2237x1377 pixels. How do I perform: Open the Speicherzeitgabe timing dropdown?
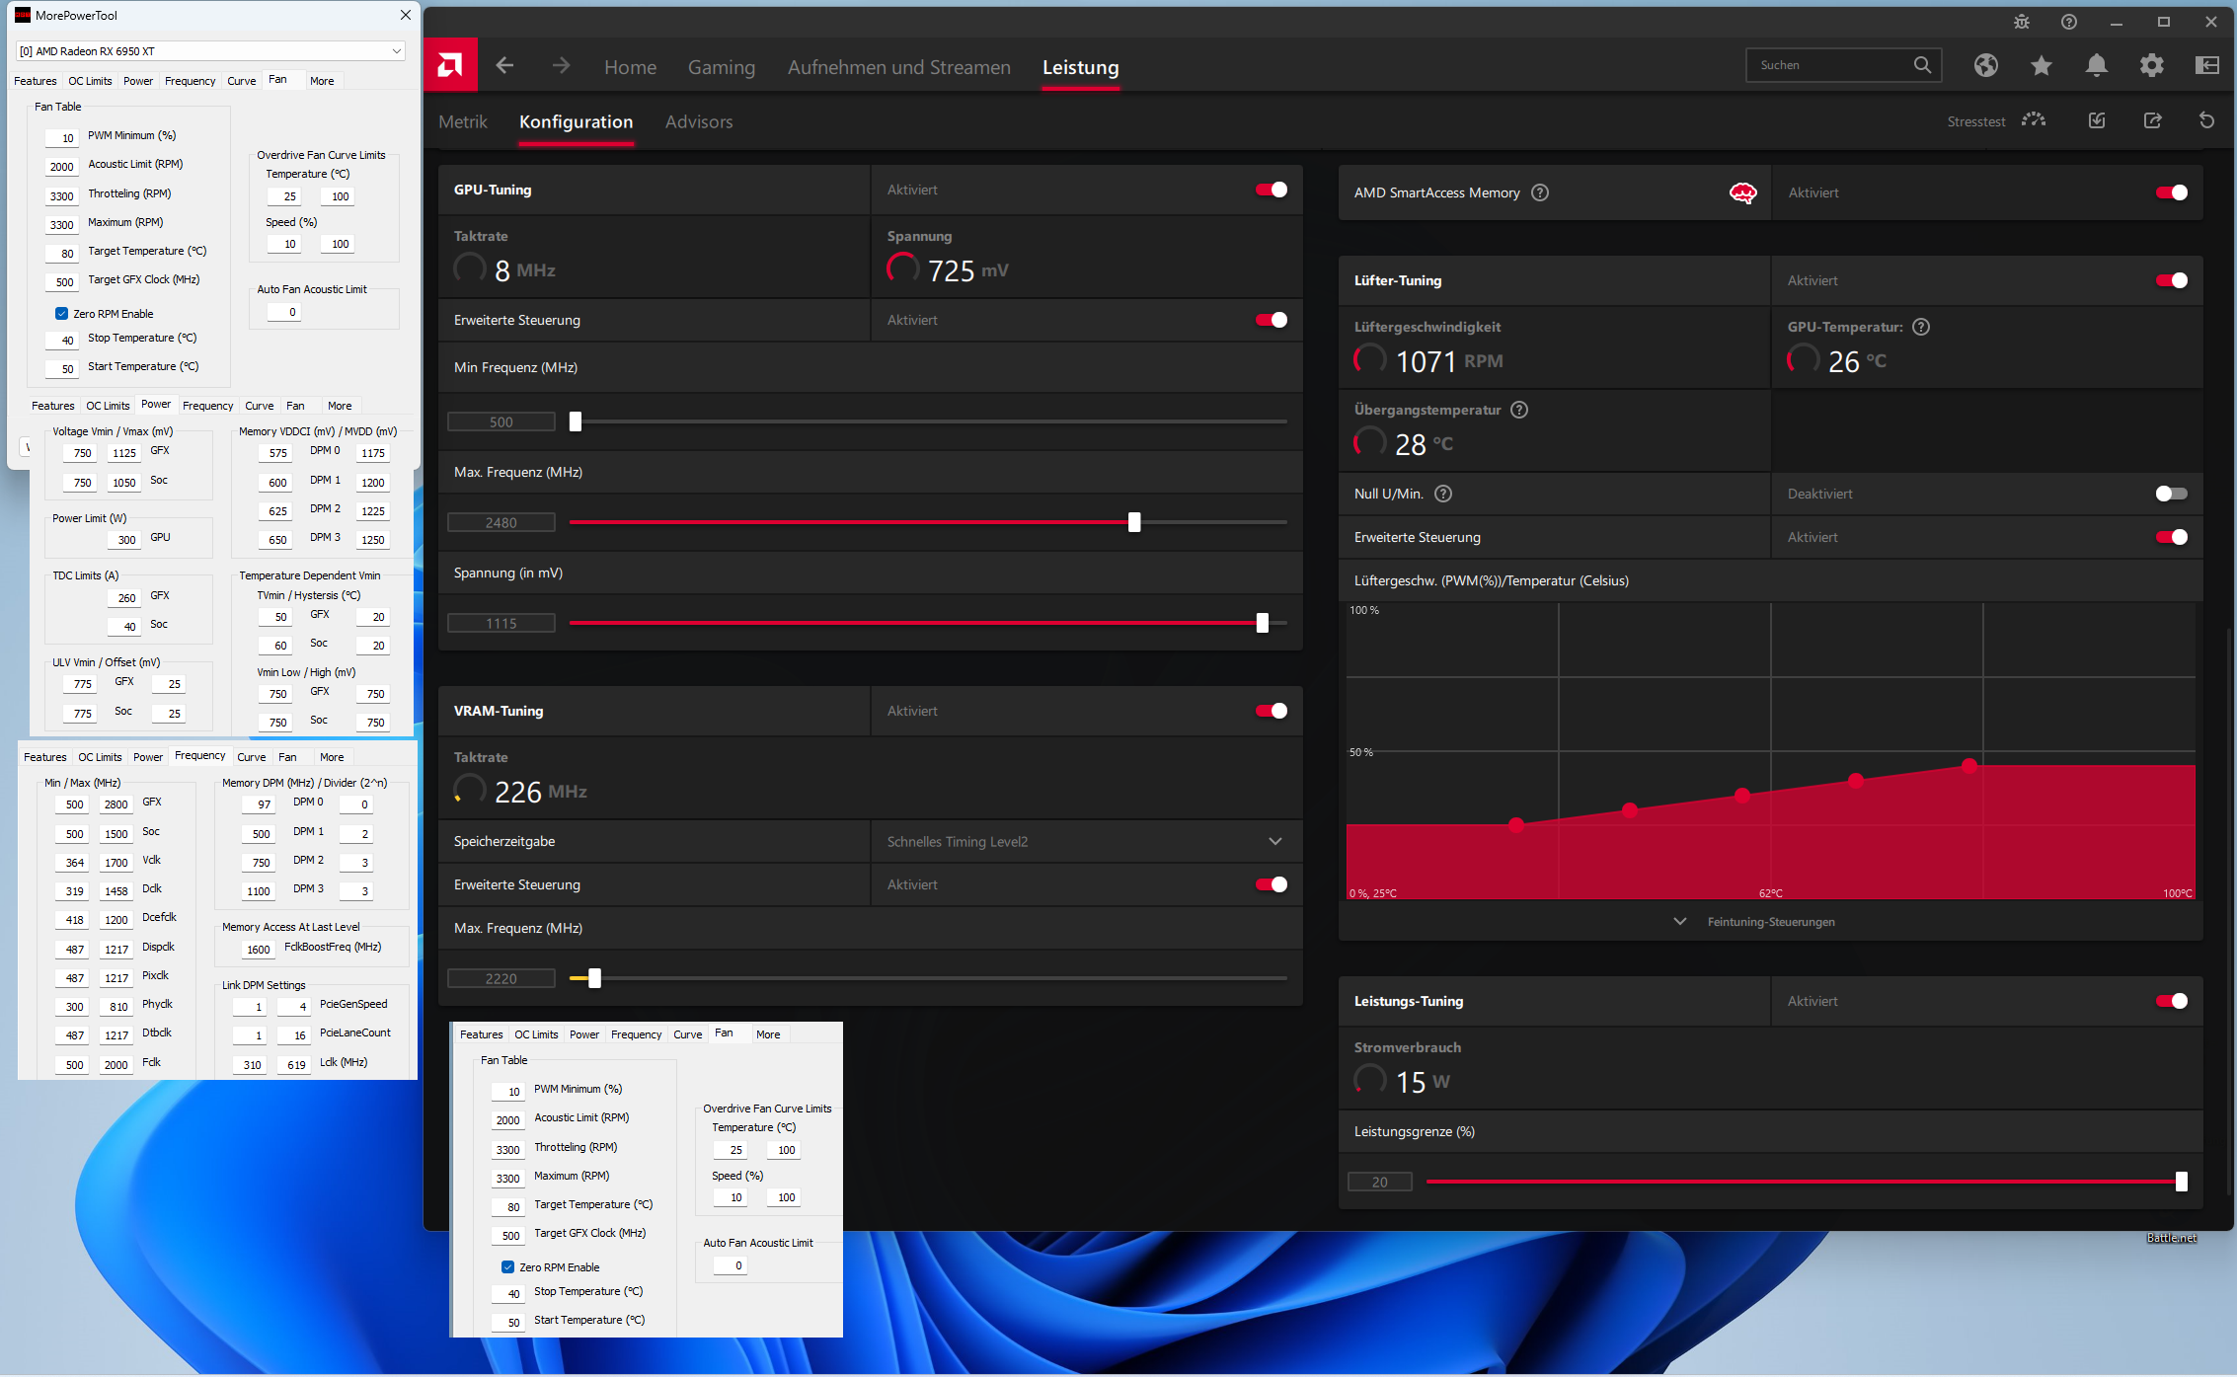click(x=1274, y=841)
